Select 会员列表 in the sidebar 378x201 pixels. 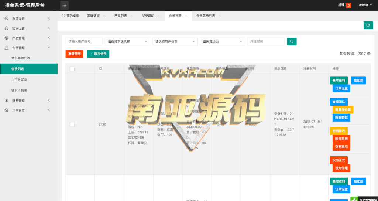(x=29, y=69)
